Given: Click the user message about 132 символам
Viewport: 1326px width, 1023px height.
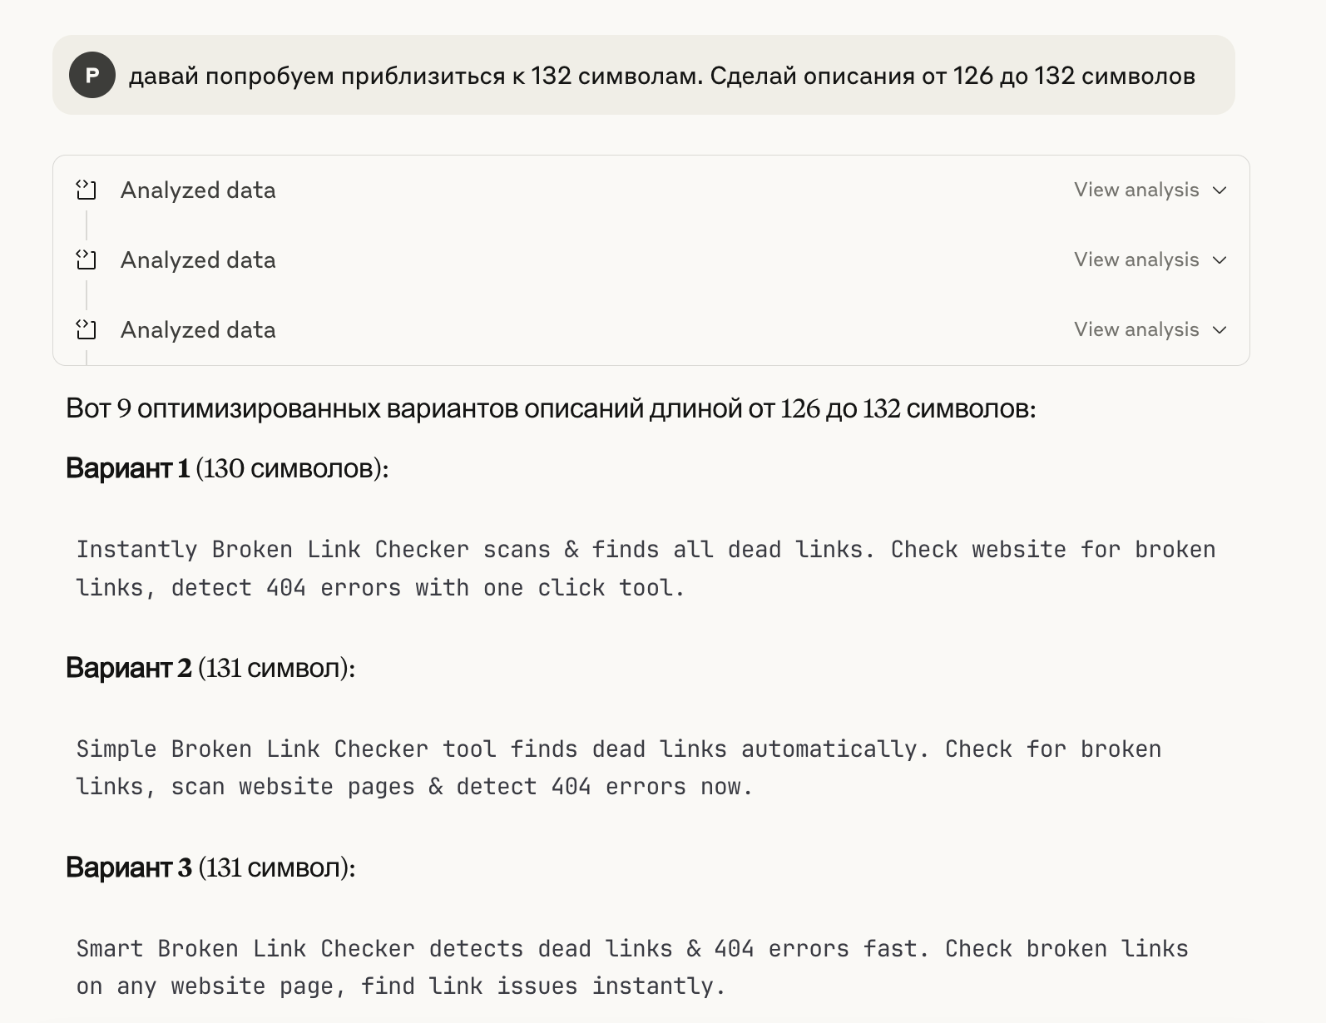Looking at the screenshot, I should (661, 76).
